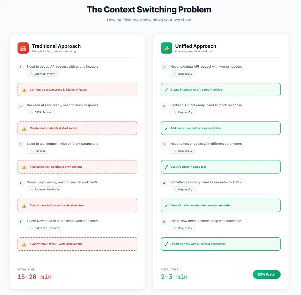Click checkmark beside Create intercept rule
Viewport: 301px width, 295px height.
tap(166, 90)
